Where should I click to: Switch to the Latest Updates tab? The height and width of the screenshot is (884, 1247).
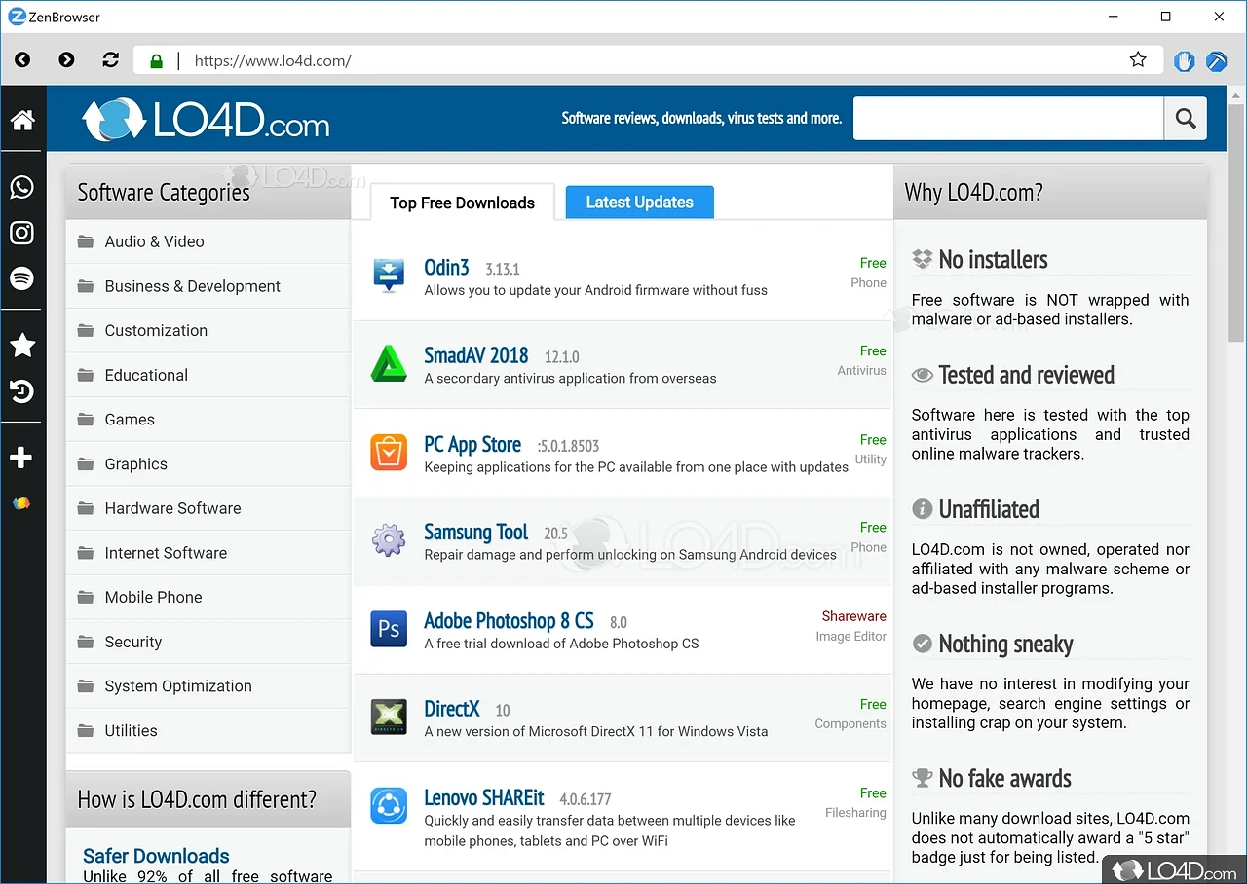639,202
